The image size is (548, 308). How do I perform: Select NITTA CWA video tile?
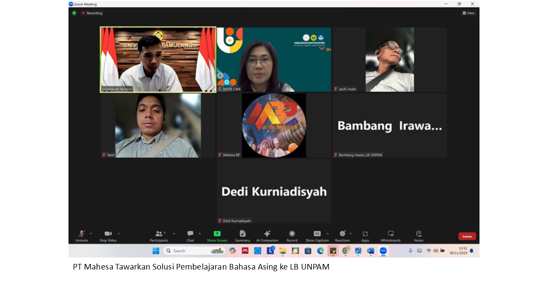[274, 59]
